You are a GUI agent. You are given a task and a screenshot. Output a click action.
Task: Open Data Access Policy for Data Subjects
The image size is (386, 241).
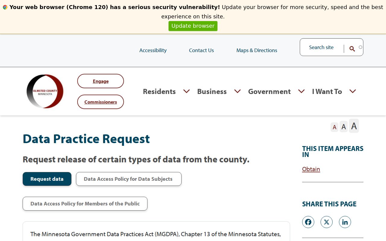pyautogui.click(x=129, y=179)
